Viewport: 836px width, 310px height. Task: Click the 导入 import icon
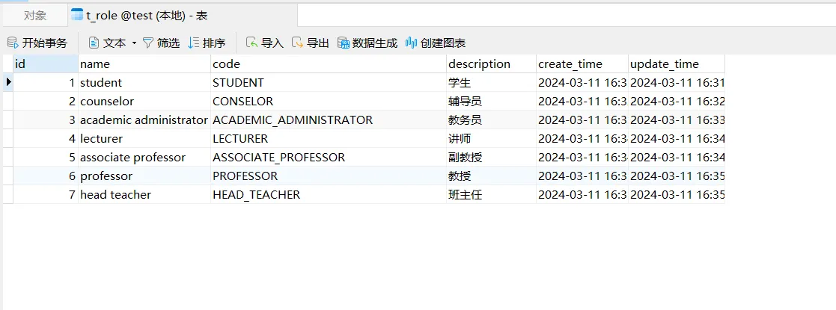(251, 43)
